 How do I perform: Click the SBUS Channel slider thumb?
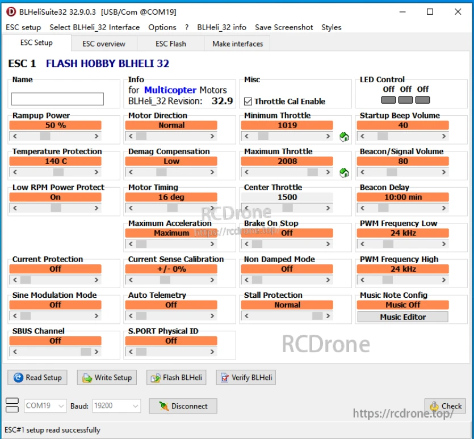[86, 352]
